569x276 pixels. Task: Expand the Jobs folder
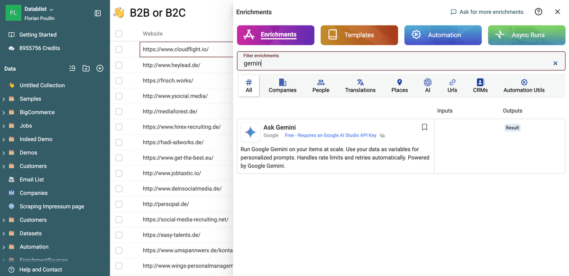[4, 126]
